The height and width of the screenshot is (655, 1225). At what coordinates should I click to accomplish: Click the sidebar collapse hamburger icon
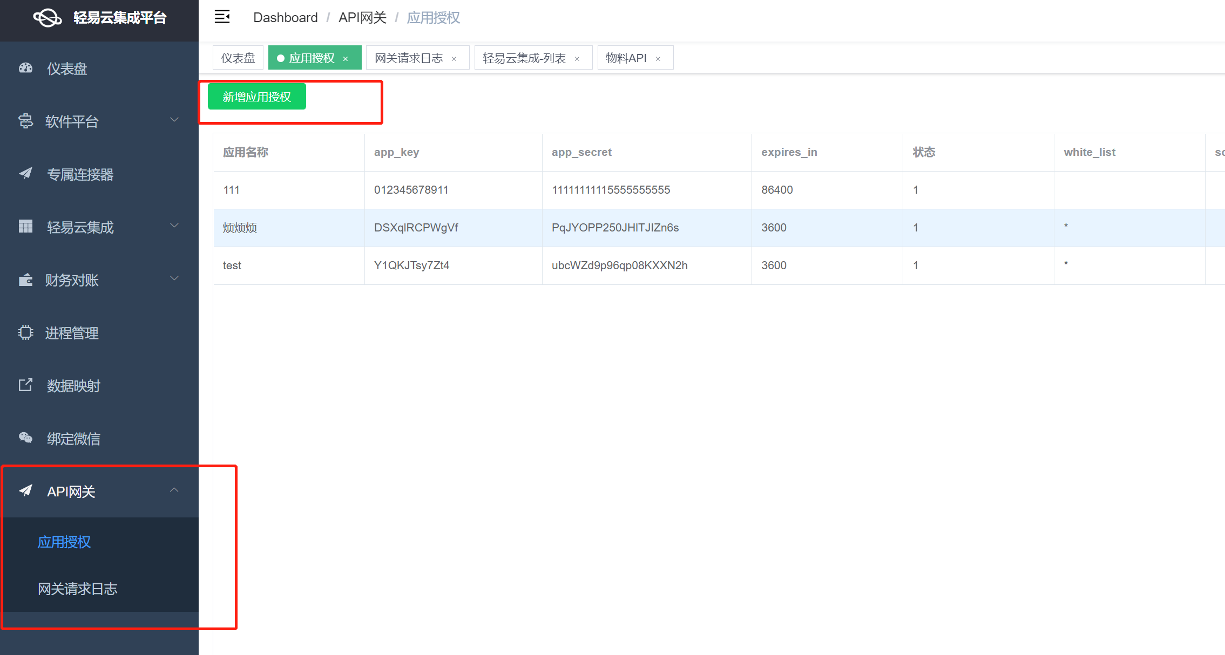pyautogui.click(x=222, y=17)
